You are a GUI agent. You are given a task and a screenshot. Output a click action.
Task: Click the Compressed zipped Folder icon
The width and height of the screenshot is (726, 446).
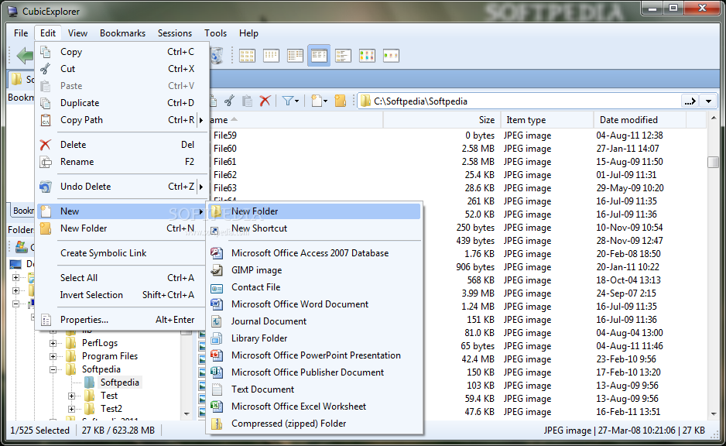pos(217,424)
